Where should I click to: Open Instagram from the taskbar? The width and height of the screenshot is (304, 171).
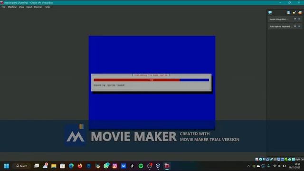point(115,166)
